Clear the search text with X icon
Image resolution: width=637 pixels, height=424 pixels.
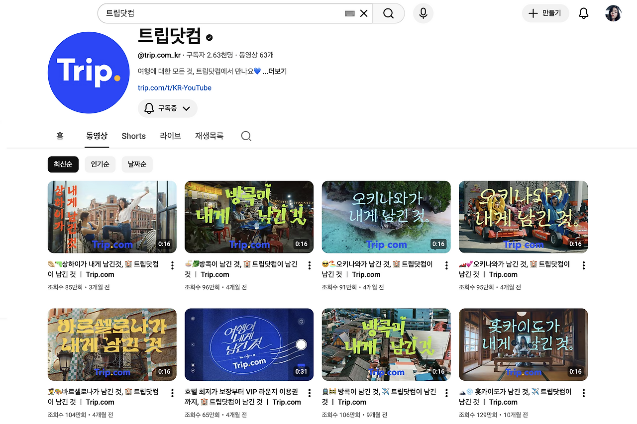pos(364,13)
